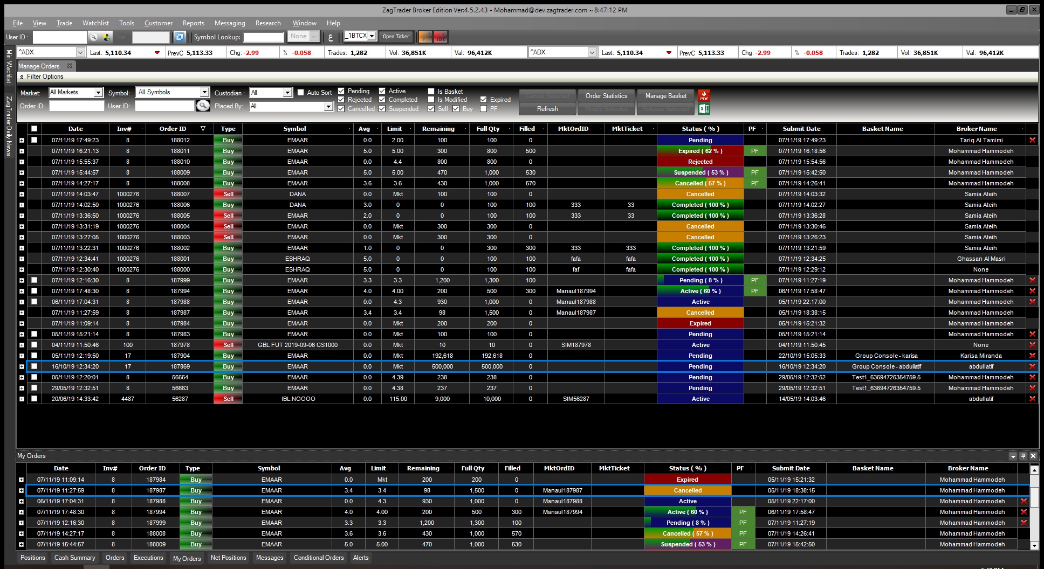1044x569 pixels.
Task: Close the Manage Orders tab
Action: pos(70,66)
